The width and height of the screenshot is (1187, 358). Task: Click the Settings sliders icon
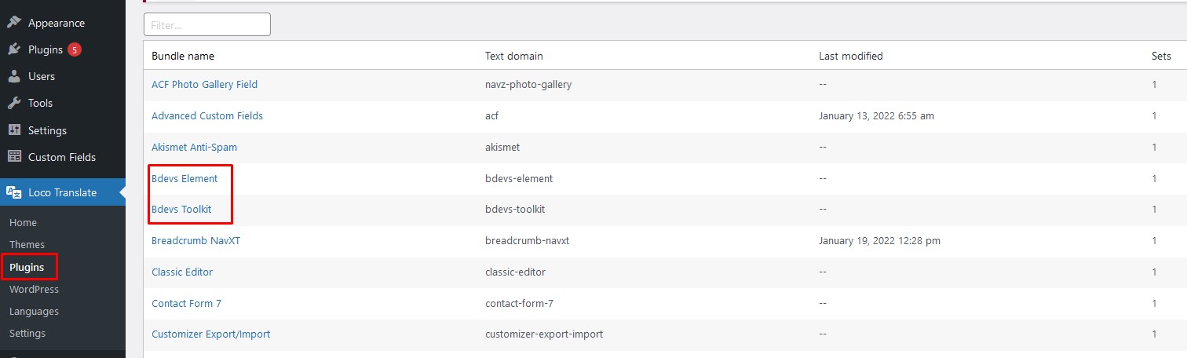14,130
